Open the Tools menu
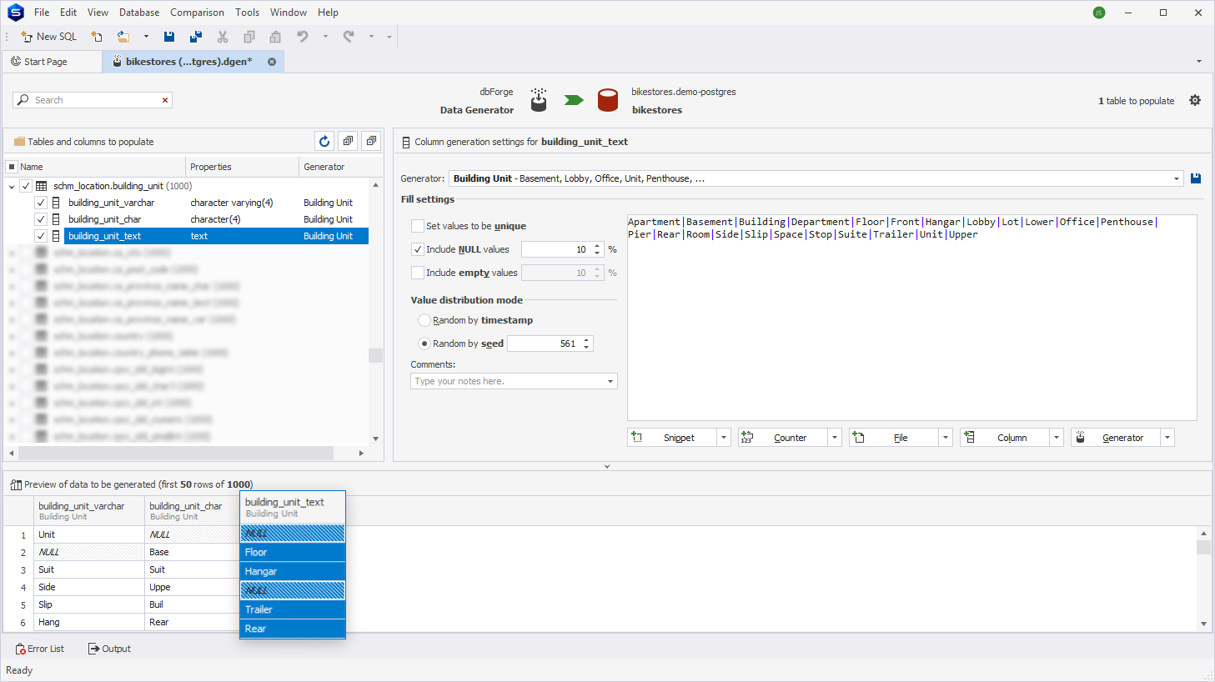Viewport: 1215px width, 682px height. 247,13
